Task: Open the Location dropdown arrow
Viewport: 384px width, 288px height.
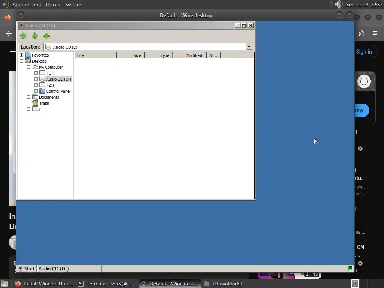Action: [249, 47]
